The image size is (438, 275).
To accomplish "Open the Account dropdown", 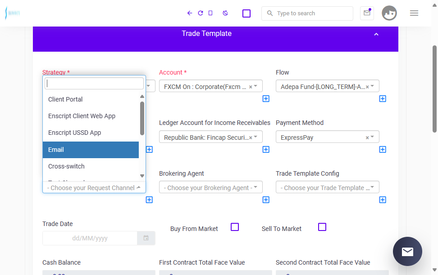I will [210, 86].
